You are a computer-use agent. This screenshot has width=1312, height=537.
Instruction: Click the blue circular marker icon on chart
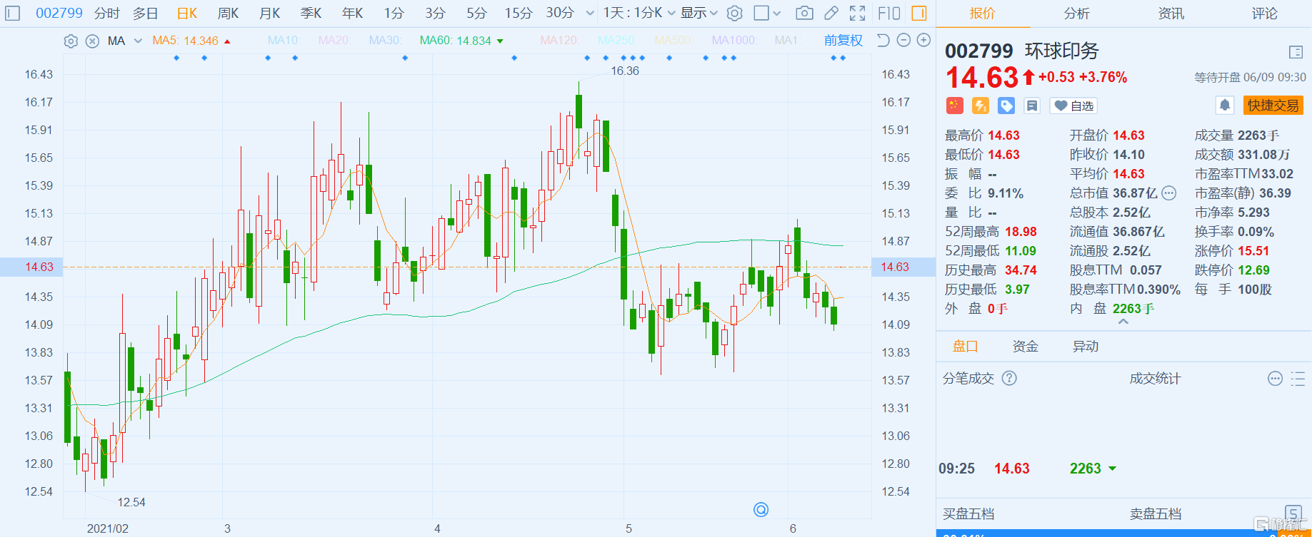[x=761, y=509]
